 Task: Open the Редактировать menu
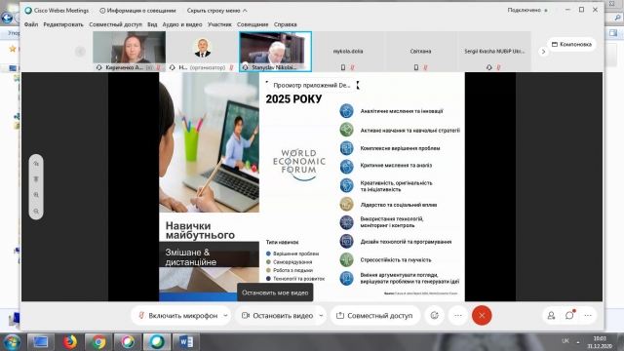click(x=63, y=24)
